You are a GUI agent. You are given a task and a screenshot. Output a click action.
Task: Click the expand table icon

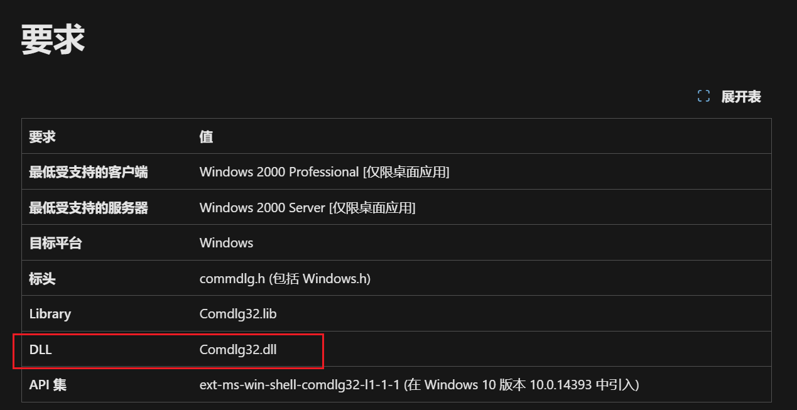point(703,96)
